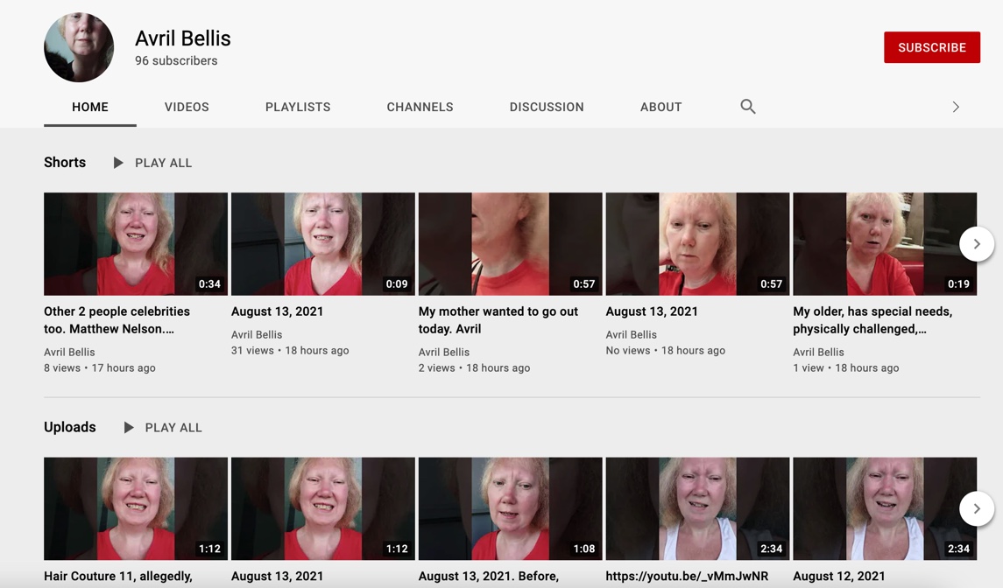Screen dimensions: 1003x588
Task: Open title 'My older, has special needs'
Action: click(872, 320)
